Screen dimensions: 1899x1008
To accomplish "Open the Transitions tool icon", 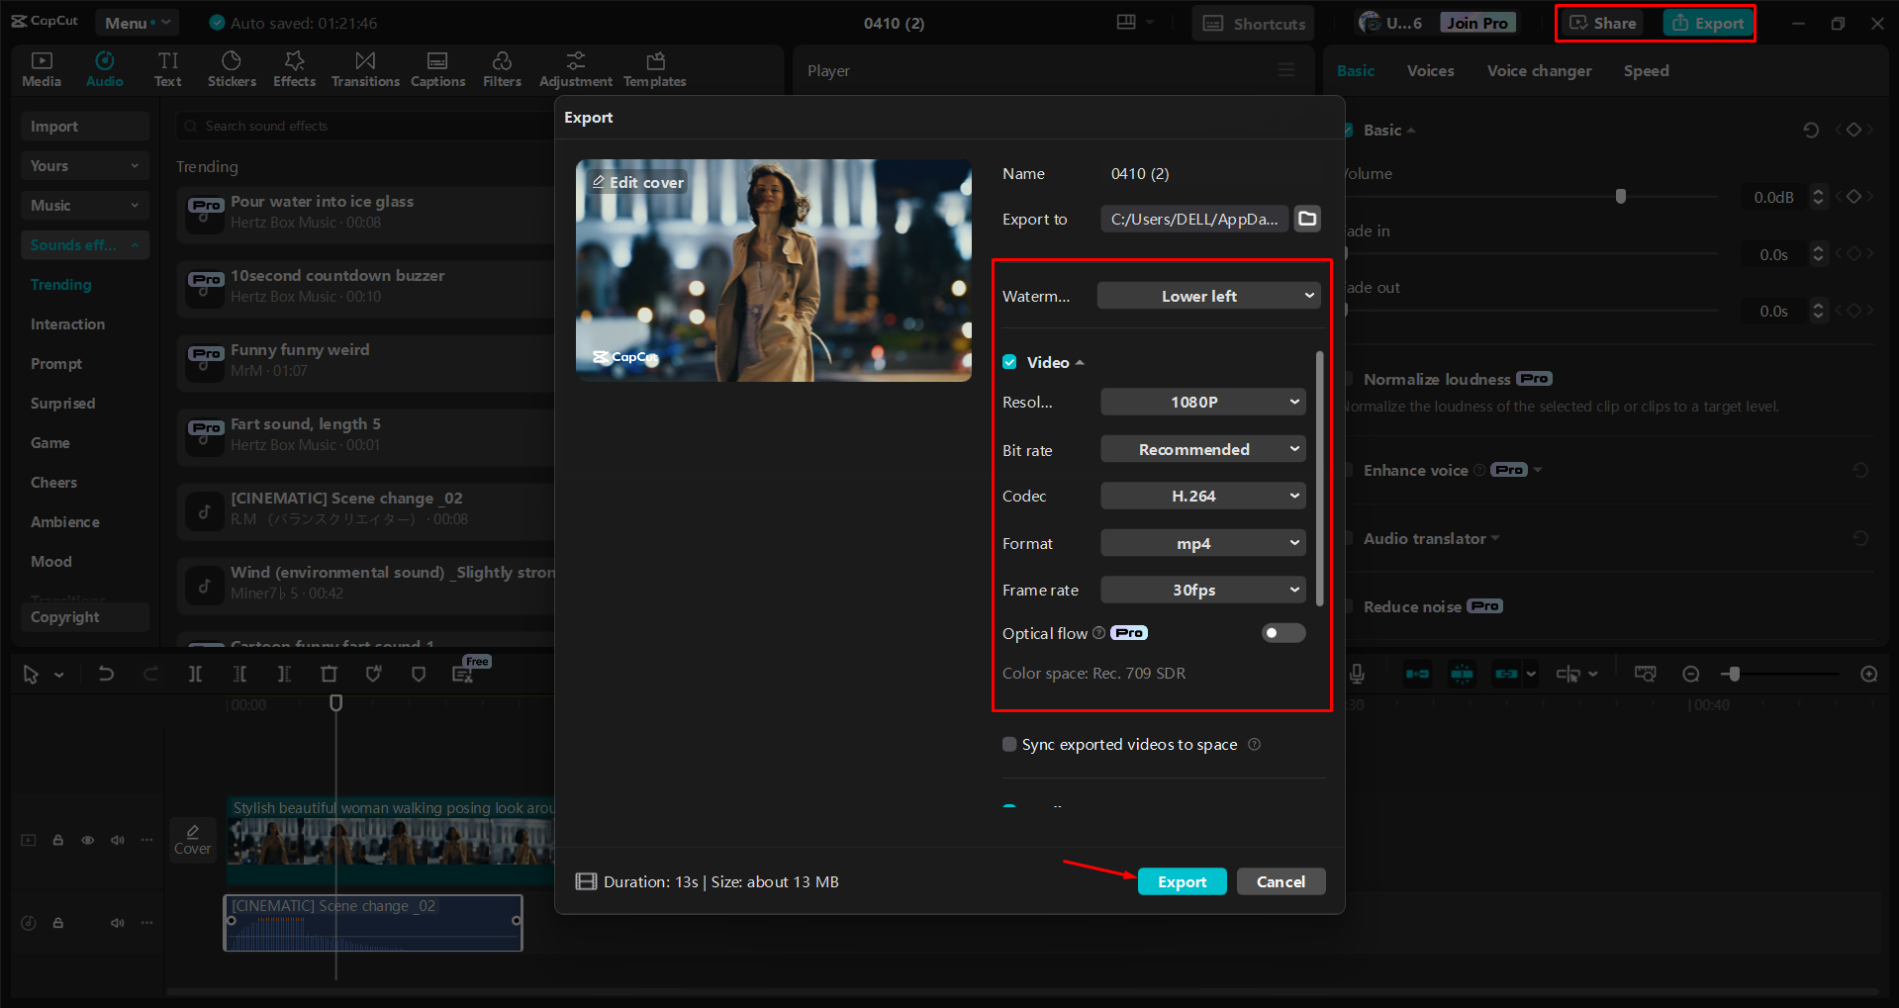I will [x=365, y=62].
